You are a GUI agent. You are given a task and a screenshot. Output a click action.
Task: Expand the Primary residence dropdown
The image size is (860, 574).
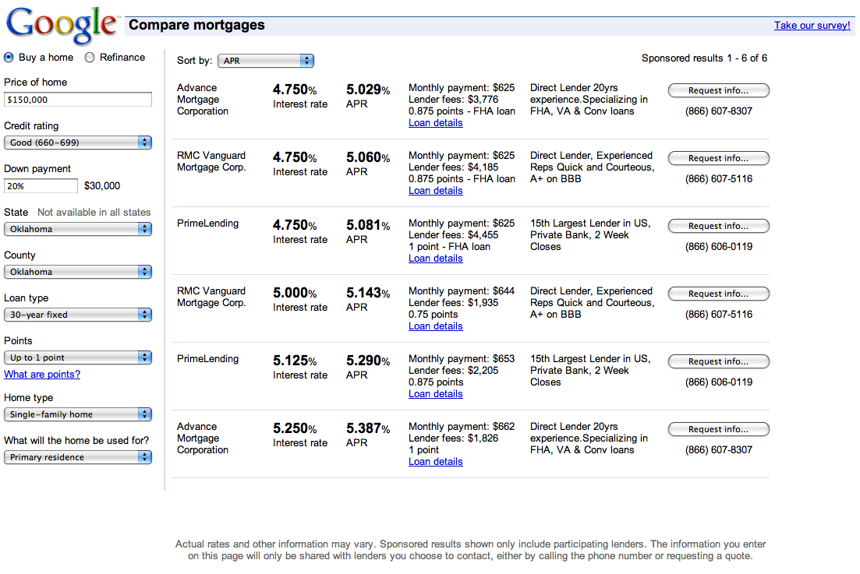77,457
